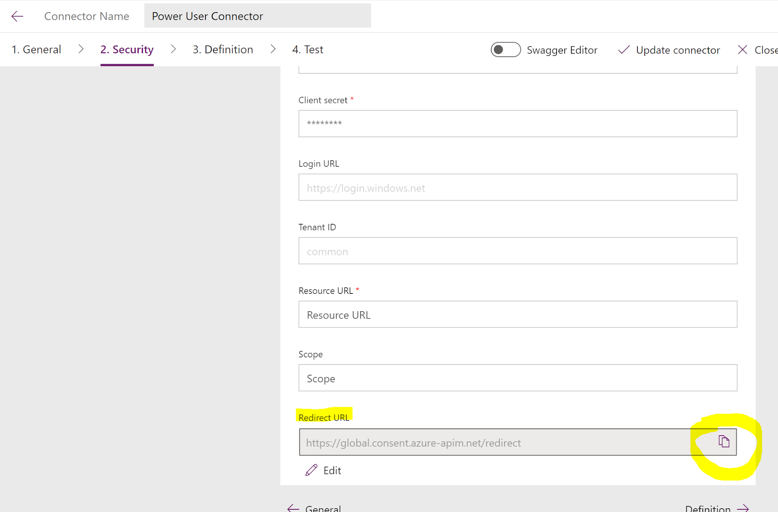Switch to the Test tab

pos(308,49)
